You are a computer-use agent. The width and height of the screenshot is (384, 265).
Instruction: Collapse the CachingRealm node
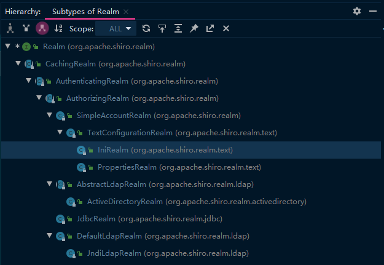coord(18,63)
